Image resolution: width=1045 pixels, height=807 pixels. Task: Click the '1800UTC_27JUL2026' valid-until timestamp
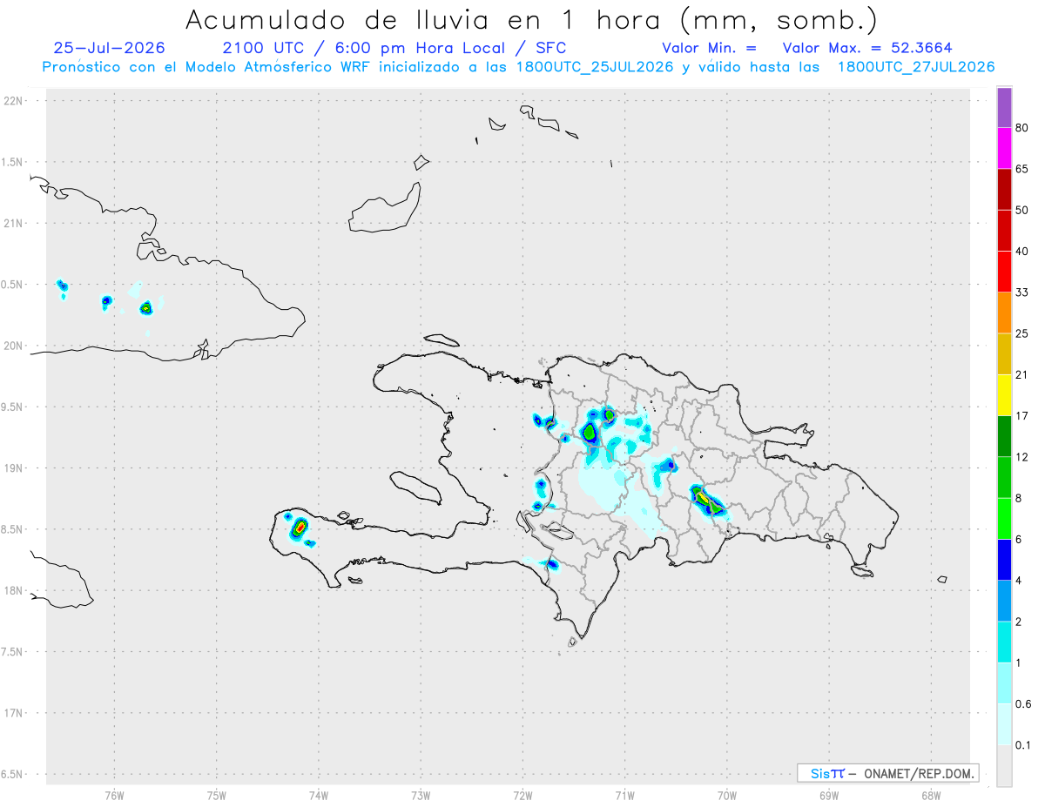(x=915, y=67)
